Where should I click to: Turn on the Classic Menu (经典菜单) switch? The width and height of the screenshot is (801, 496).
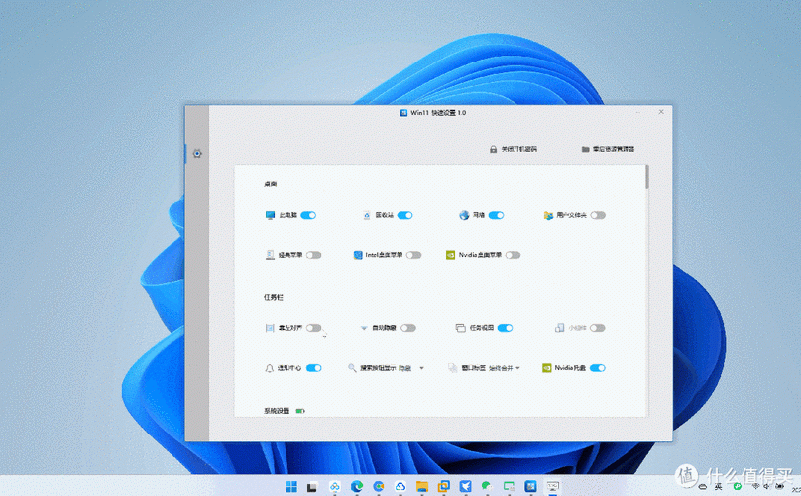click(x=313, y=255)
